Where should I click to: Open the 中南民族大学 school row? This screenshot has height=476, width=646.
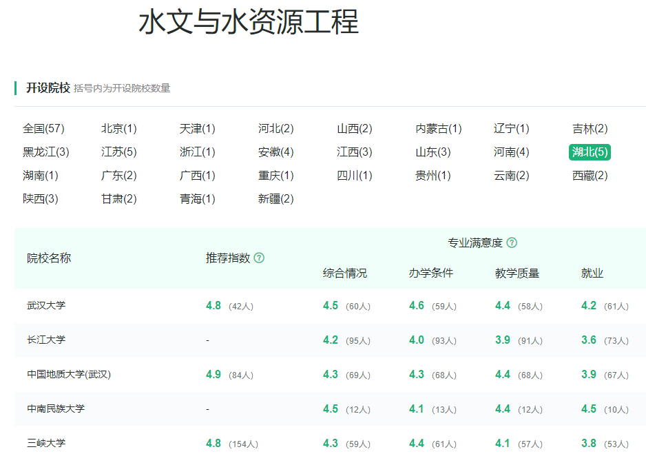330,408
